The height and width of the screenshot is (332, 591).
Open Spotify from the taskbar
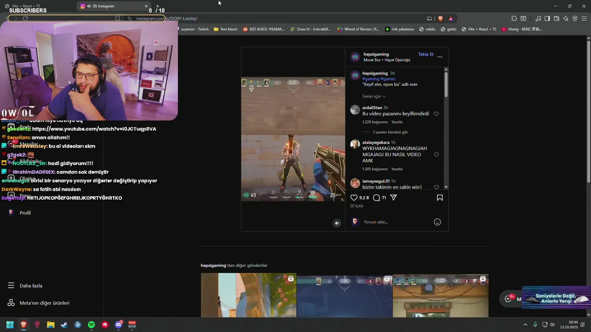(x=91, y=325)
